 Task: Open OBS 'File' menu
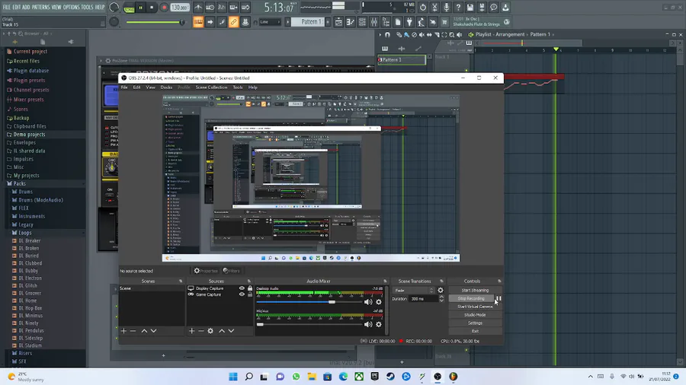pyautogui.click(x=124, y=87)
